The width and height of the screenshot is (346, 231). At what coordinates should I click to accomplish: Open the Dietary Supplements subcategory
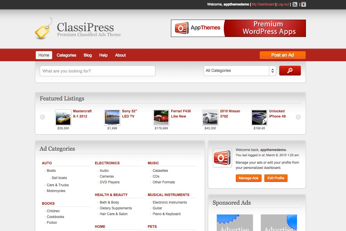tap(116, 208)
